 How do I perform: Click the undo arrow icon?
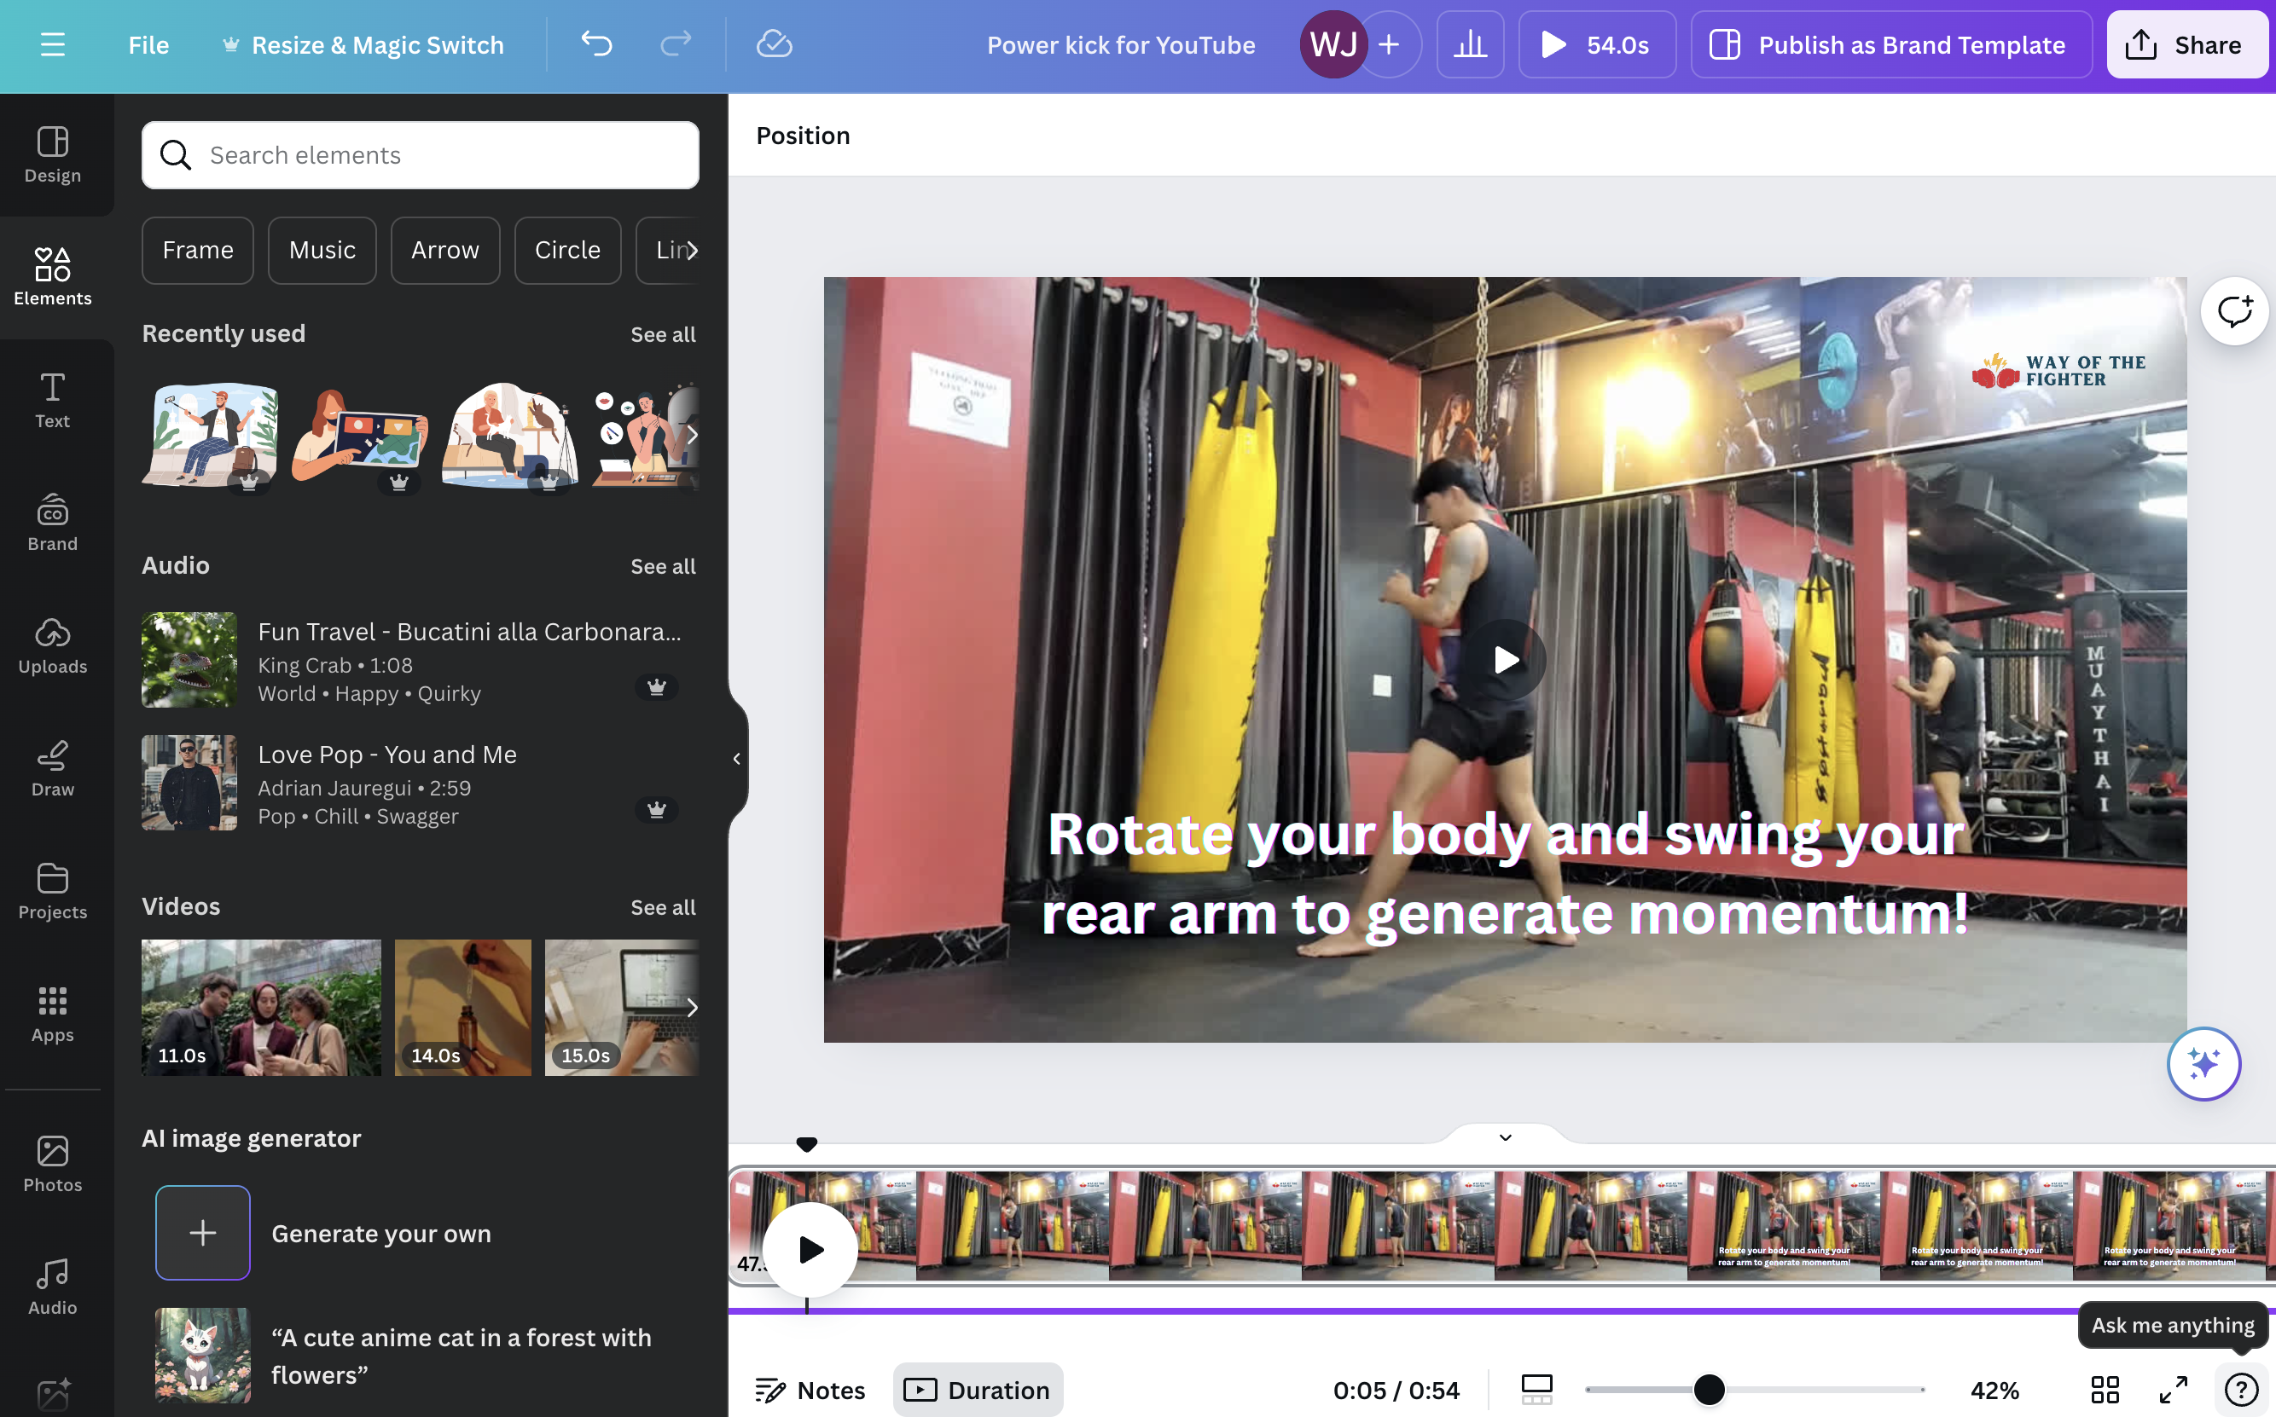[596, 44]
